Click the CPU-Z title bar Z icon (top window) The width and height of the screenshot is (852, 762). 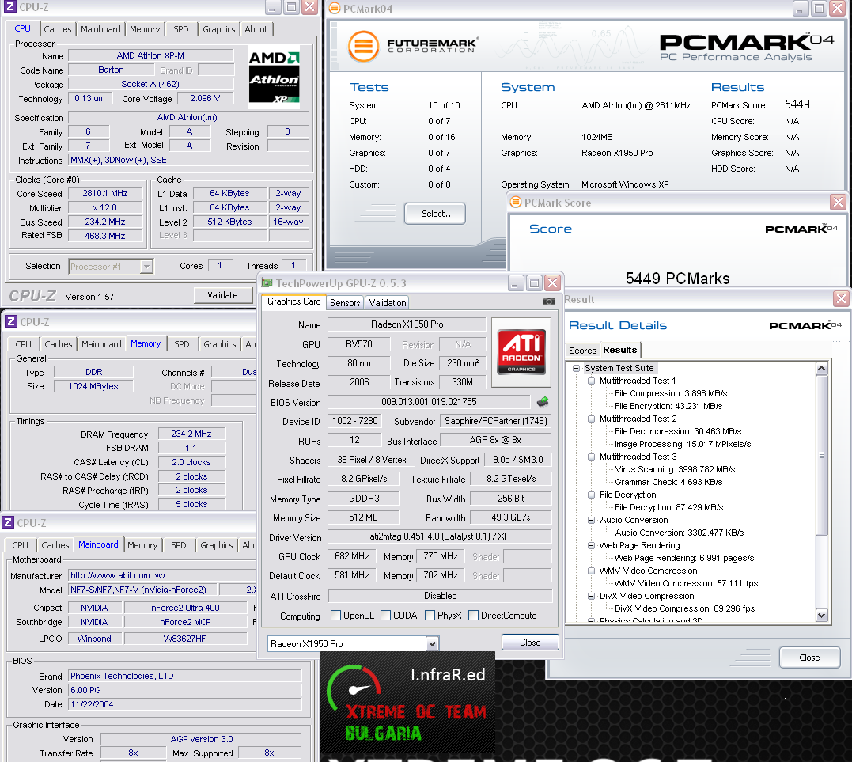[9, 6]
